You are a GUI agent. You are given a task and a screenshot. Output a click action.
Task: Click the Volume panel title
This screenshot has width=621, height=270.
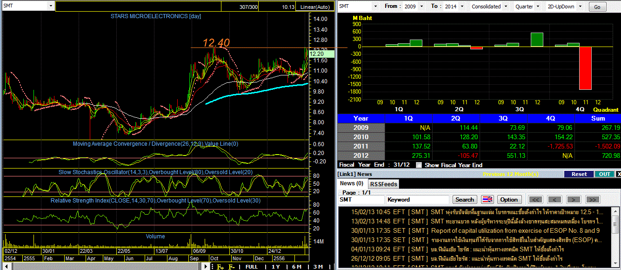[x=155, y=236]
